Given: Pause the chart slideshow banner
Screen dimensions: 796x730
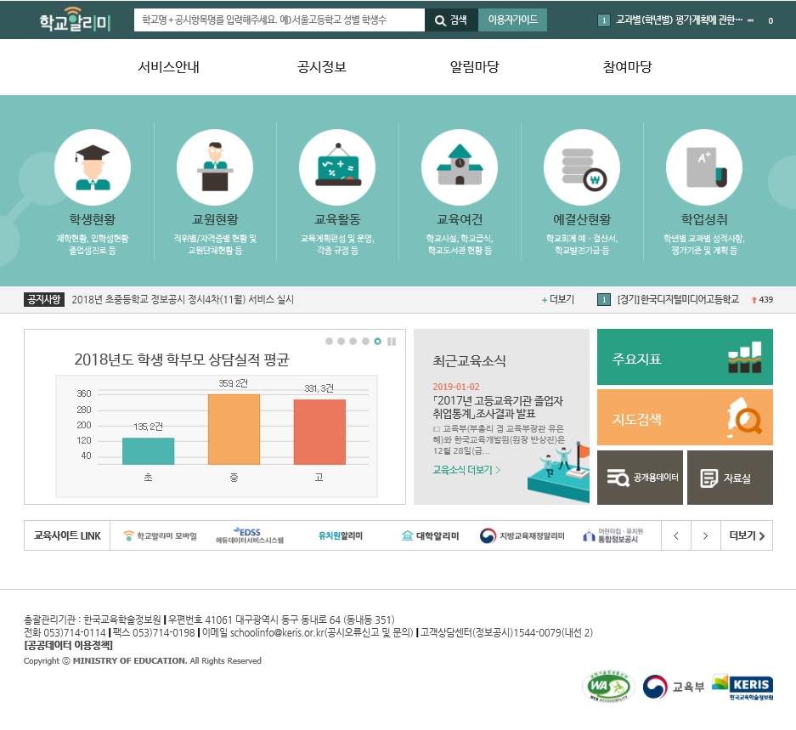Looking at the screenshot, I should [392, 342].
